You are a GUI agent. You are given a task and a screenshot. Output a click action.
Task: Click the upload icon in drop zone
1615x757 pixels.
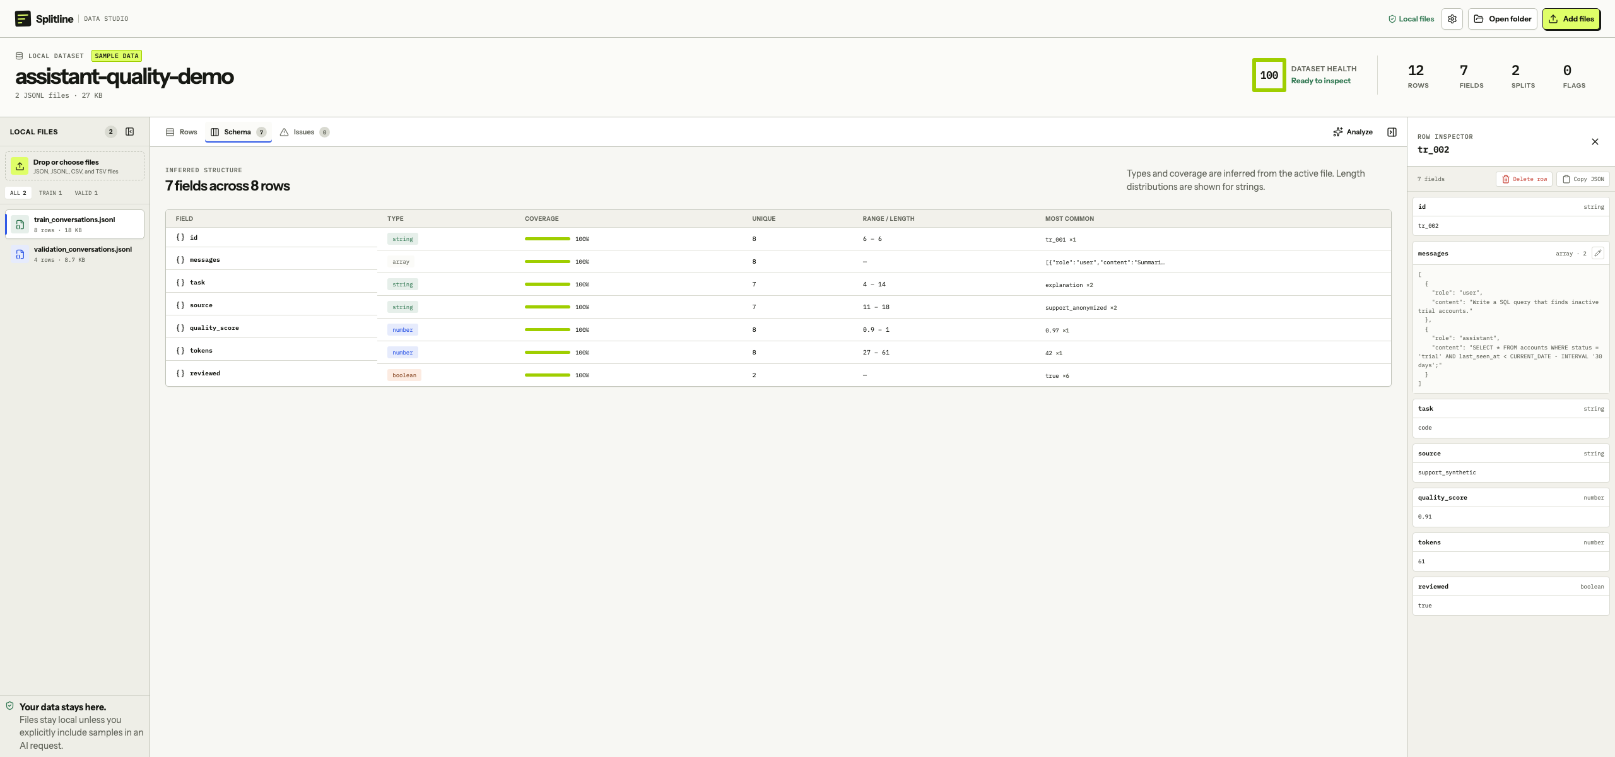tap(20, 166)
